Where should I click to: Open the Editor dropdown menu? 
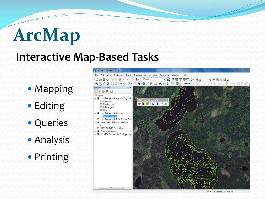[x=187, y=84]
